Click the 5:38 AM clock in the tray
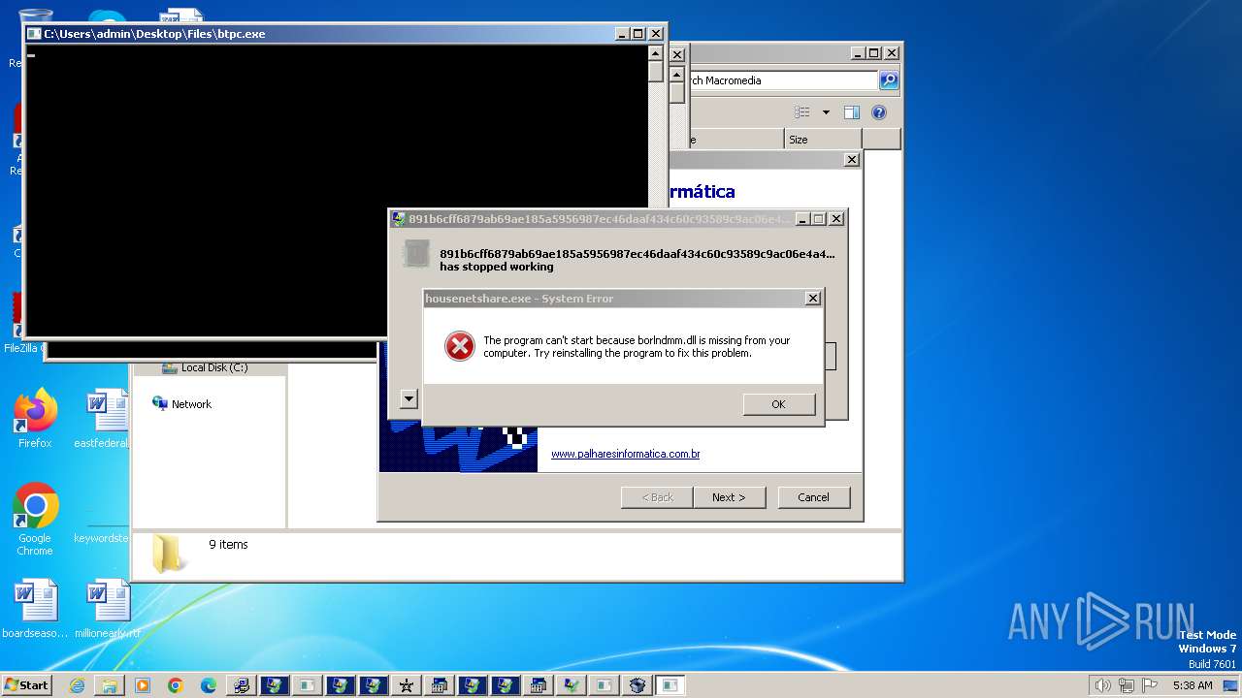Viewport: 1242px width, 698px height. click(x=1193, y=685)
